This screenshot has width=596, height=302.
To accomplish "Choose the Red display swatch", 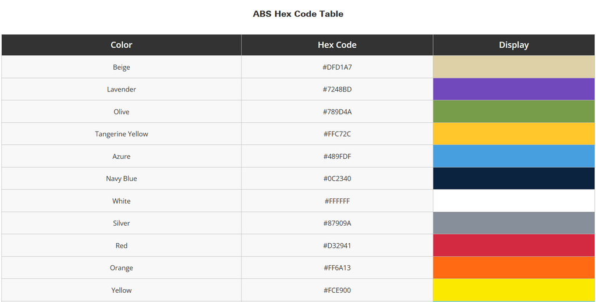I will tap(513, 246).
